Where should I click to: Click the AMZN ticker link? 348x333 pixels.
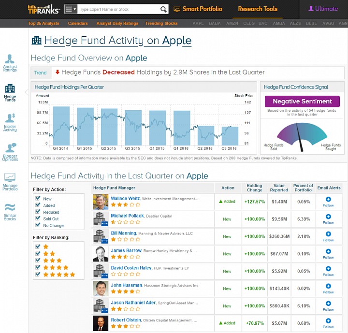232,23
